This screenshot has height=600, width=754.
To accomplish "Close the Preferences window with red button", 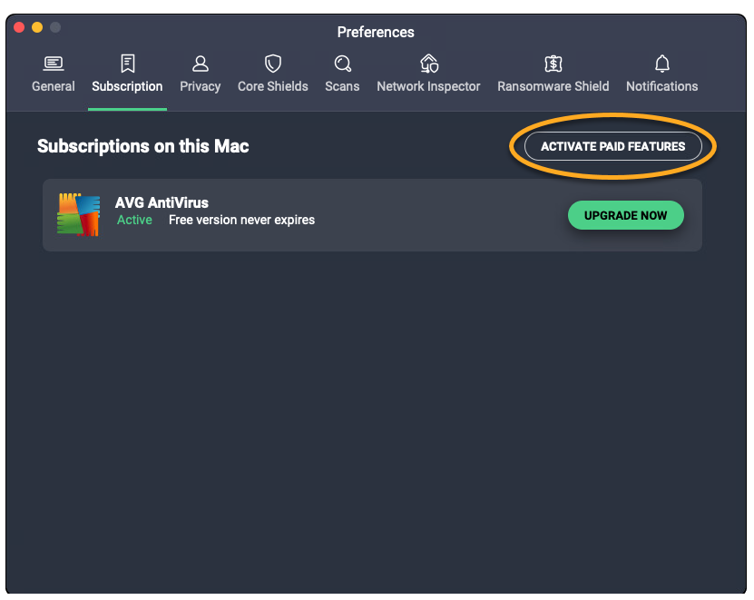I will 19,27.
